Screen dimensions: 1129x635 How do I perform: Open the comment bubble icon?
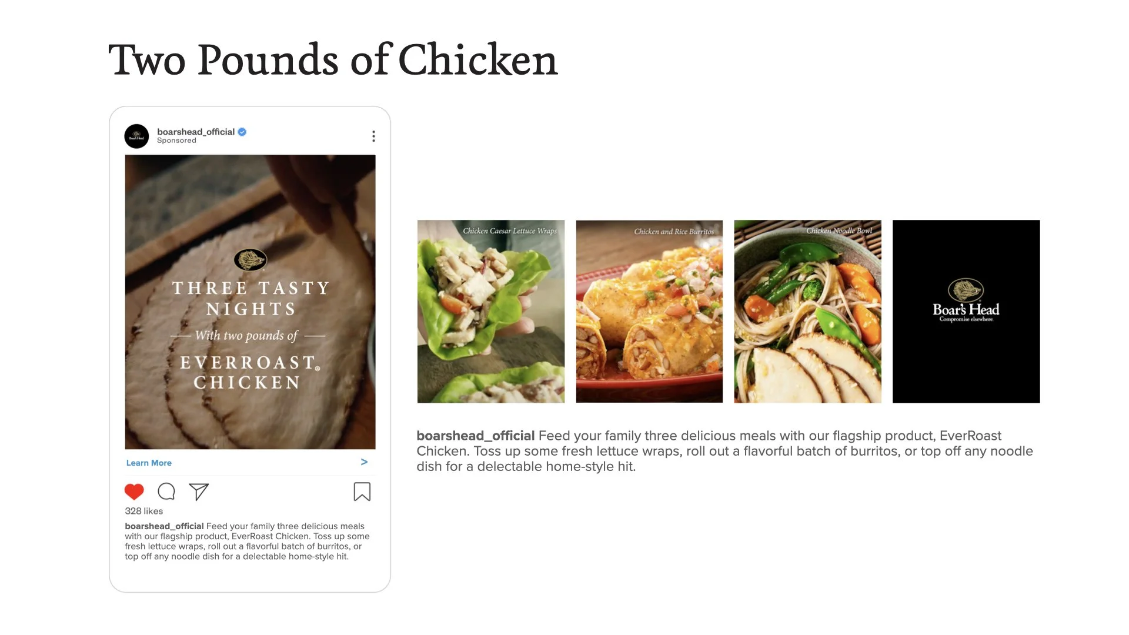click(166, 492)
